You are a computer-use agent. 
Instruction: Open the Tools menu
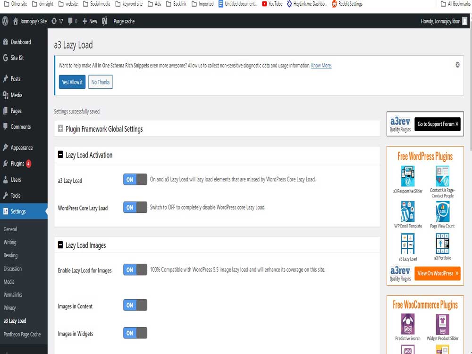(24, 196)
